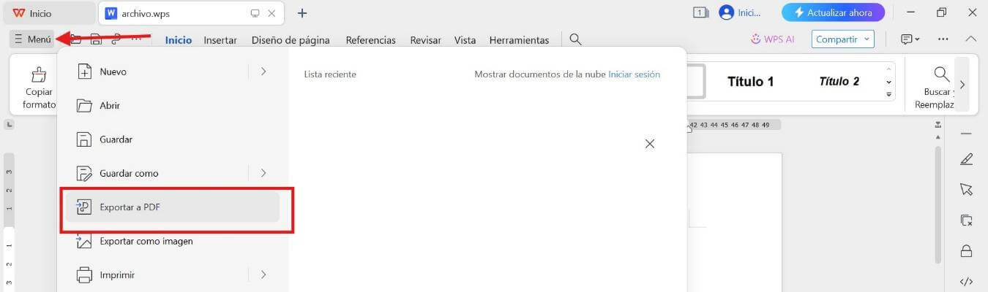Image resolution: width=988 pixels, height=292 pixels.
Task: Click the search magnifier beside Herramientas
Action: tap(576, 39)
